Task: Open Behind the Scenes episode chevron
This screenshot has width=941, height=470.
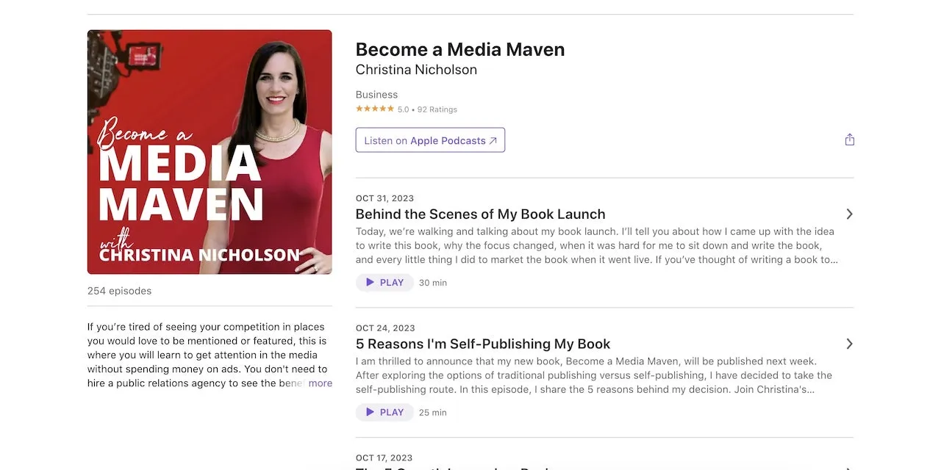Action: coord(849,214)
